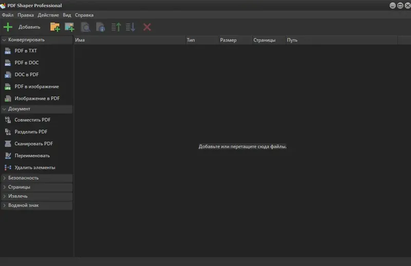Screen dimensions: 411x266
Task: Click the PDF в изображение icon
Action: (x=8, y=87)
